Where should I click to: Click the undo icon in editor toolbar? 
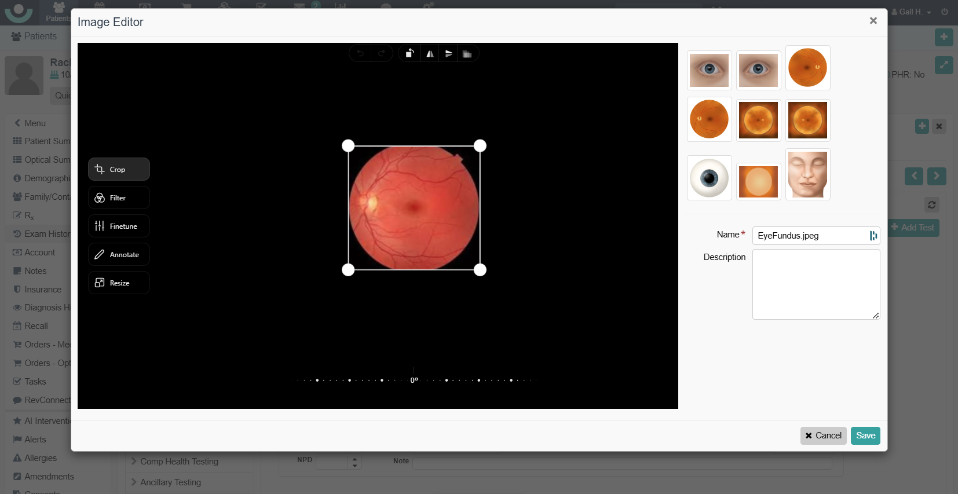click(360, 54)
